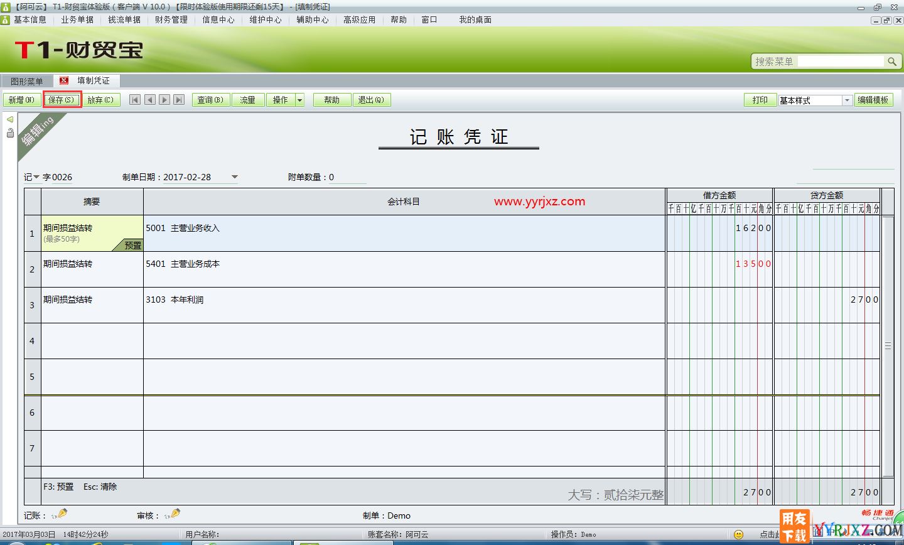The height and width of the screenshot is (545, 904).
Task: Open the 基本信息 menu
Action: [30, 19]
